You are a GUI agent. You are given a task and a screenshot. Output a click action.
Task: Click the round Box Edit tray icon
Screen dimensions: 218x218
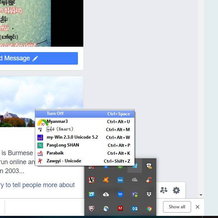(x=120, y=194)
